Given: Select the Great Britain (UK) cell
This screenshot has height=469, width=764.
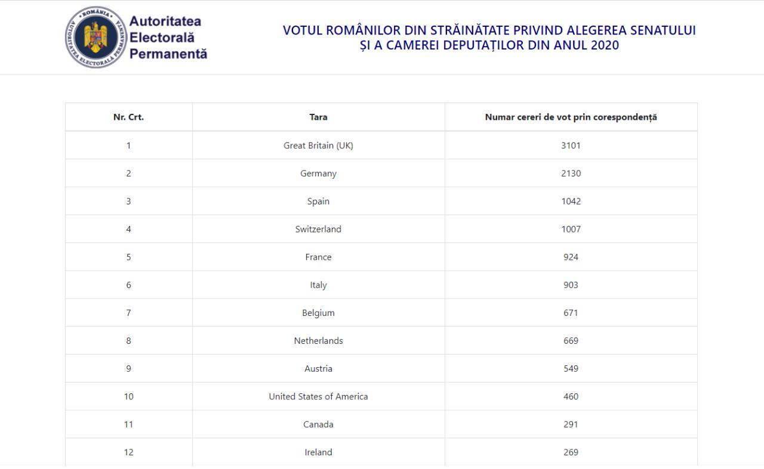Looking at the screenshot, I should 319,145.
